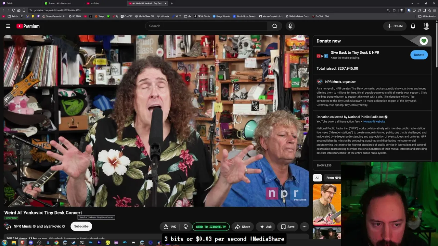Click the search magnifier button

coord(274,26)
